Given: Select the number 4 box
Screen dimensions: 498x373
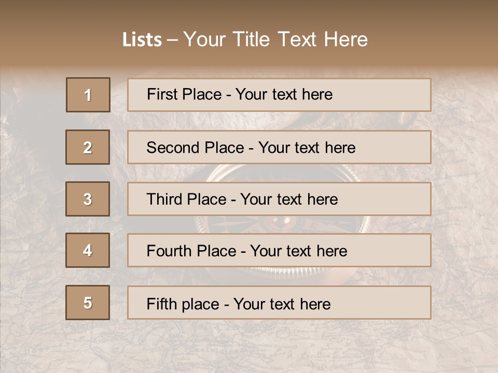Looking at the screenshot, I should click(x=88, y=251).
